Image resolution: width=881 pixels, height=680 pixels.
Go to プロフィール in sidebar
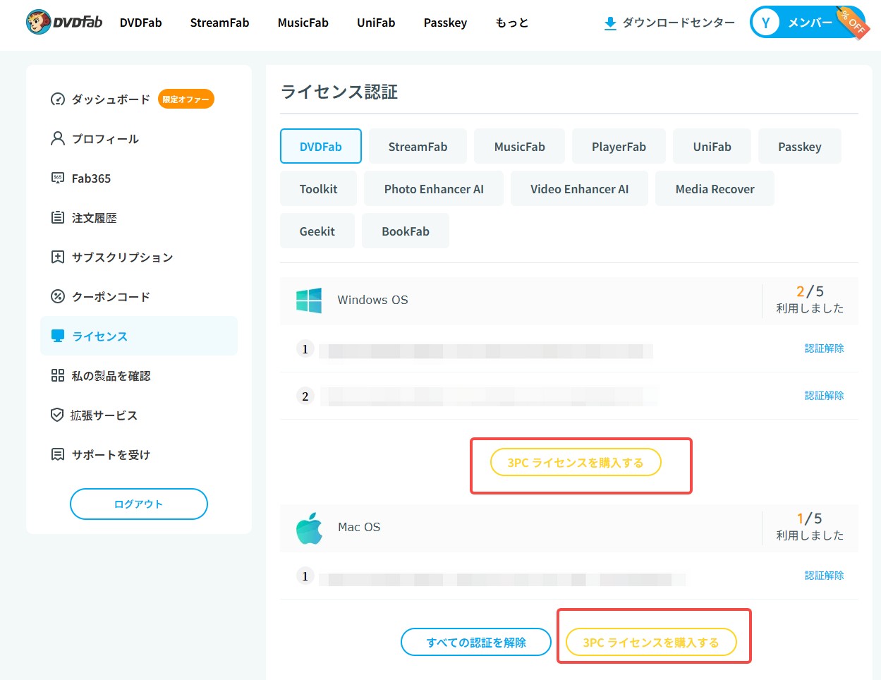tap(105, 139)
